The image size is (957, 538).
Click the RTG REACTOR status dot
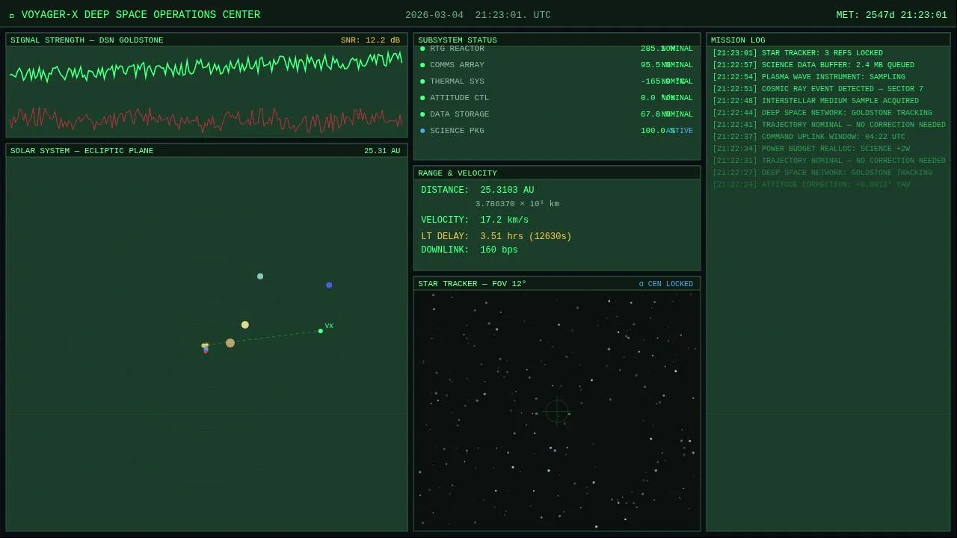[x=422, y=49]
